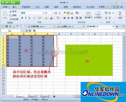
Task: Toggle align text right
Action: (x=72, y=18)
